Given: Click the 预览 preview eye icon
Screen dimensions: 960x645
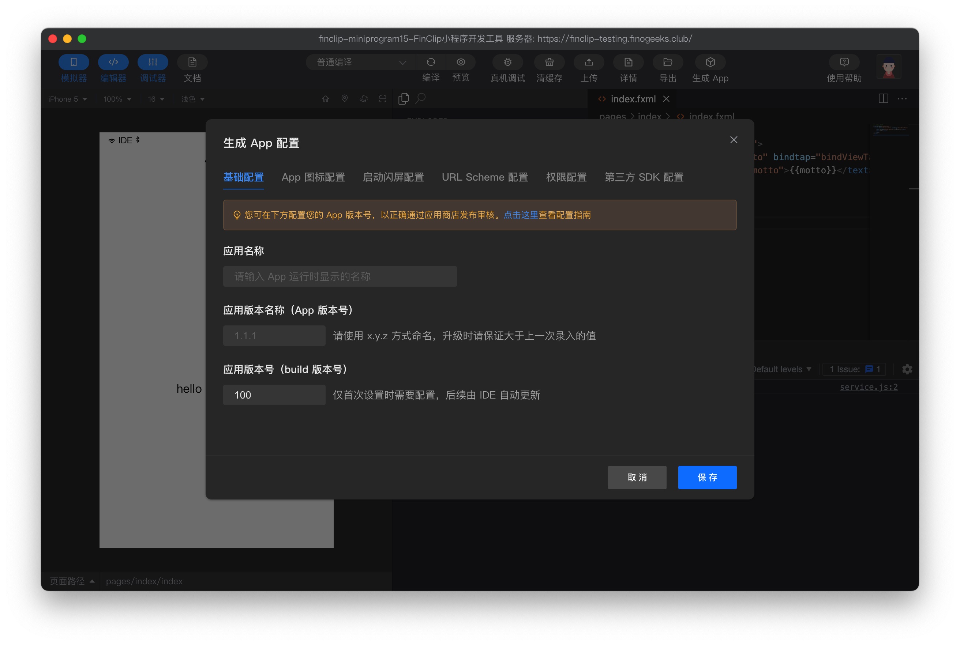Looking at the screenshot, I should point(461,62).
